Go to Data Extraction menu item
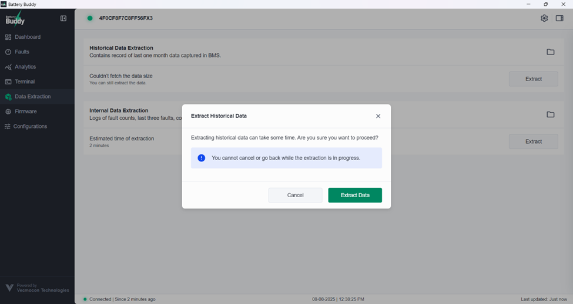573x304 pixels. click(33, 97)
